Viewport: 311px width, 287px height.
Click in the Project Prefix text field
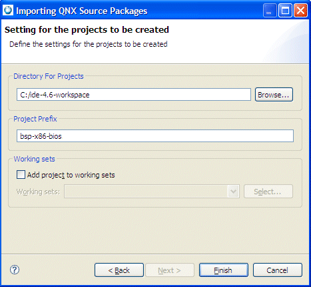(155, 135)
